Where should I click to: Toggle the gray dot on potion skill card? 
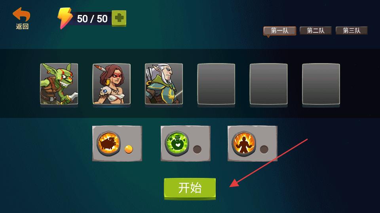coord(197,149)
